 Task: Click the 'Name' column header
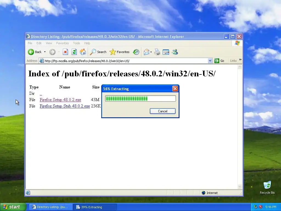click(x=65, y=87)
